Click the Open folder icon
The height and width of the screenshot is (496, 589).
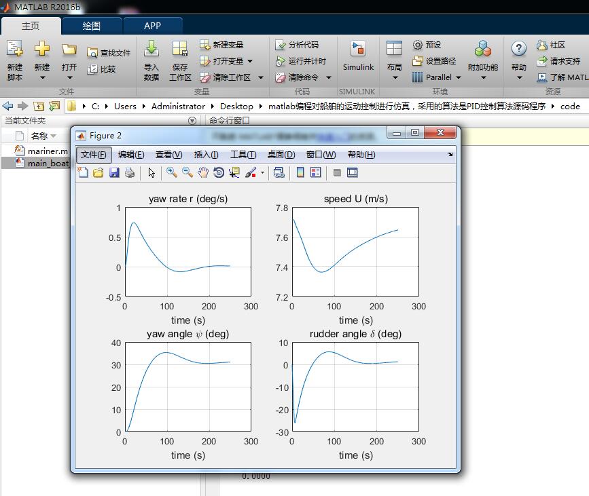69,49
